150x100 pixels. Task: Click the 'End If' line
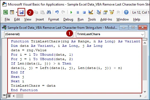coord(18,72)
